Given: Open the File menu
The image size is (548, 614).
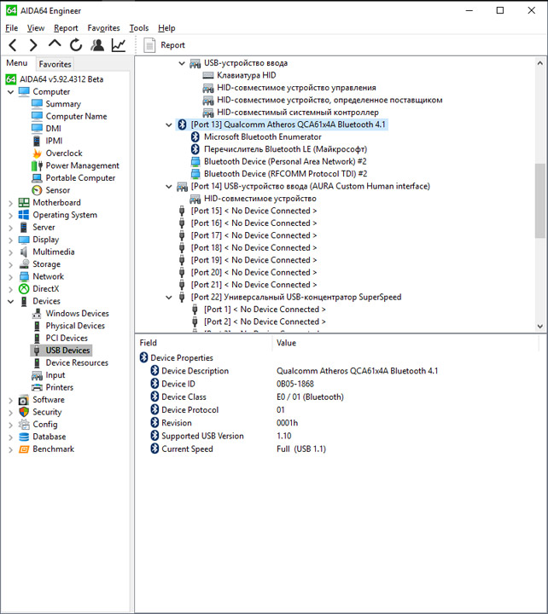Looking at the screenshot, I should 11,28.
